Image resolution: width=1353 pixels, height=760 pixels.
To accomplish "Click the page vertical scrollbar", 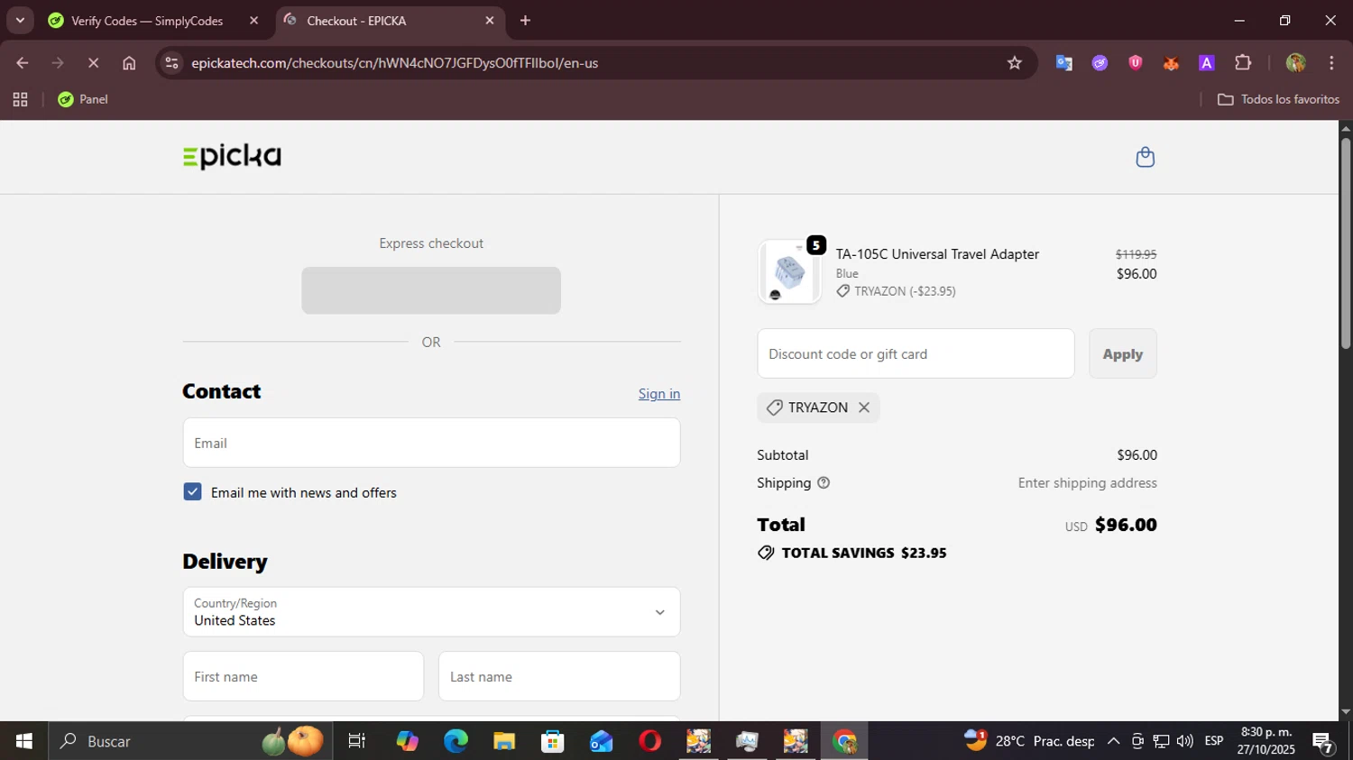I will [1346, 243].
